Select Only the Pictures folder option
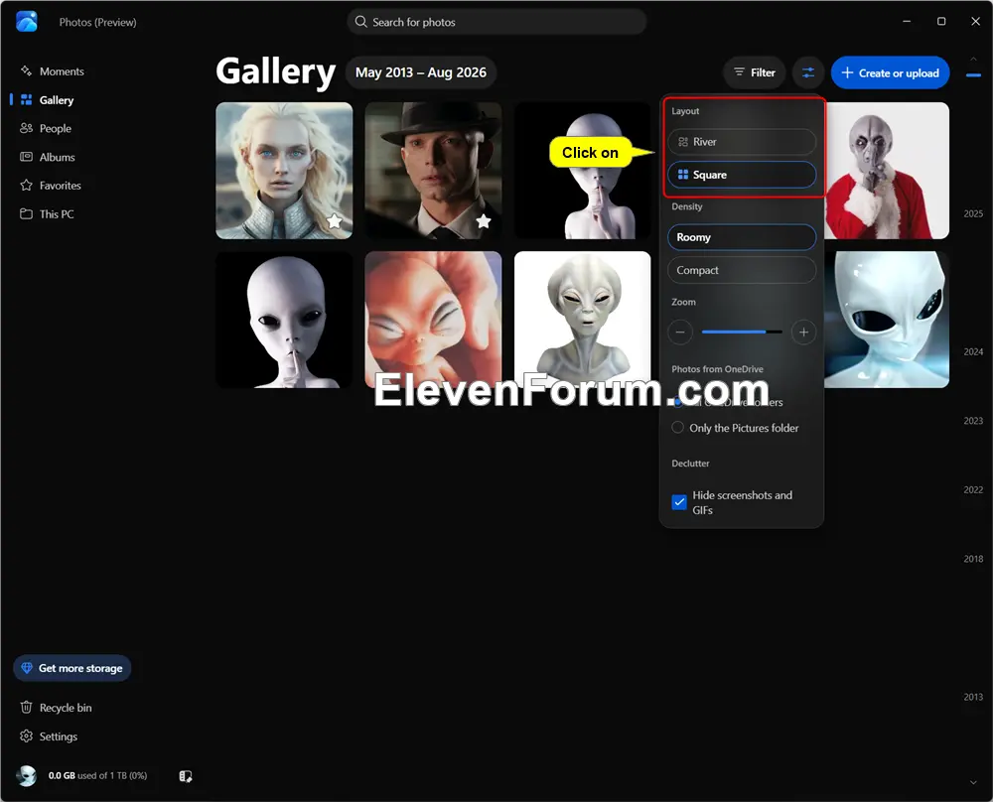The width and height of the screenshot is (993, 802). pyautogui.click(x=735, y=428)
